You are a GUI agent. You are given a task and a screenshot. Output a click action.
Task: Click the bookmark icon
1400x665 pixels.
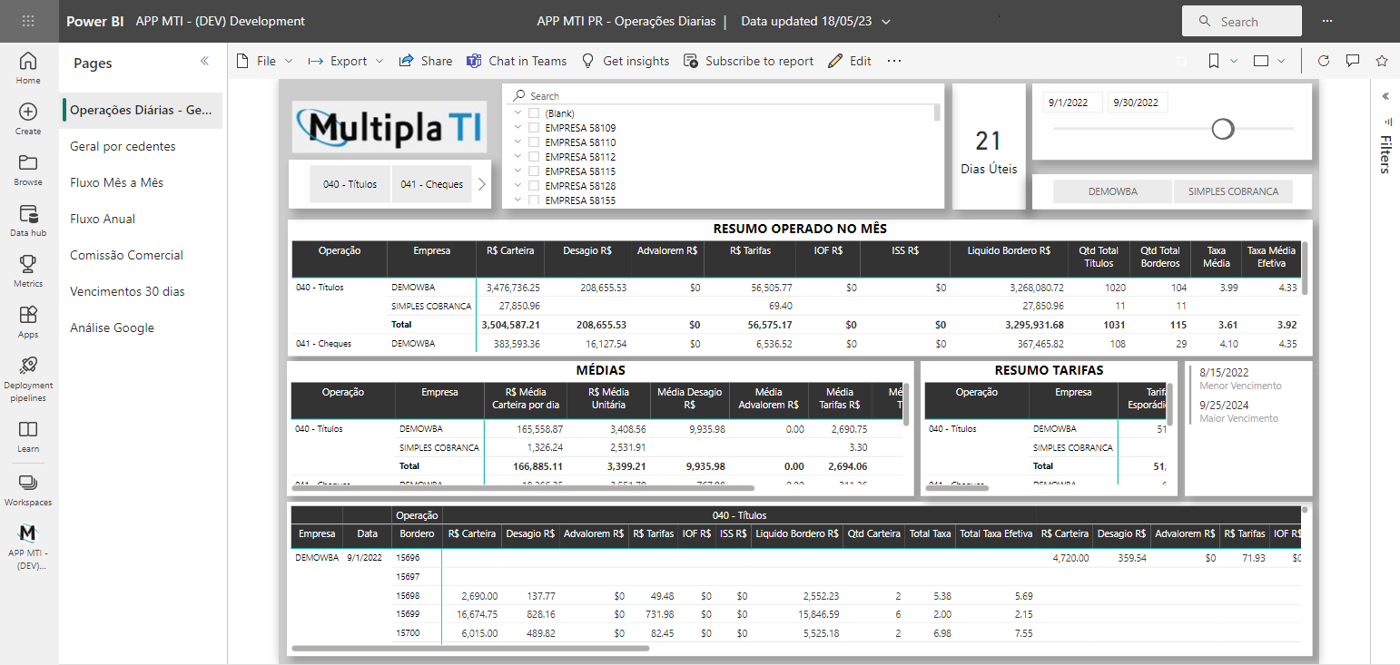click(1213, 61)
